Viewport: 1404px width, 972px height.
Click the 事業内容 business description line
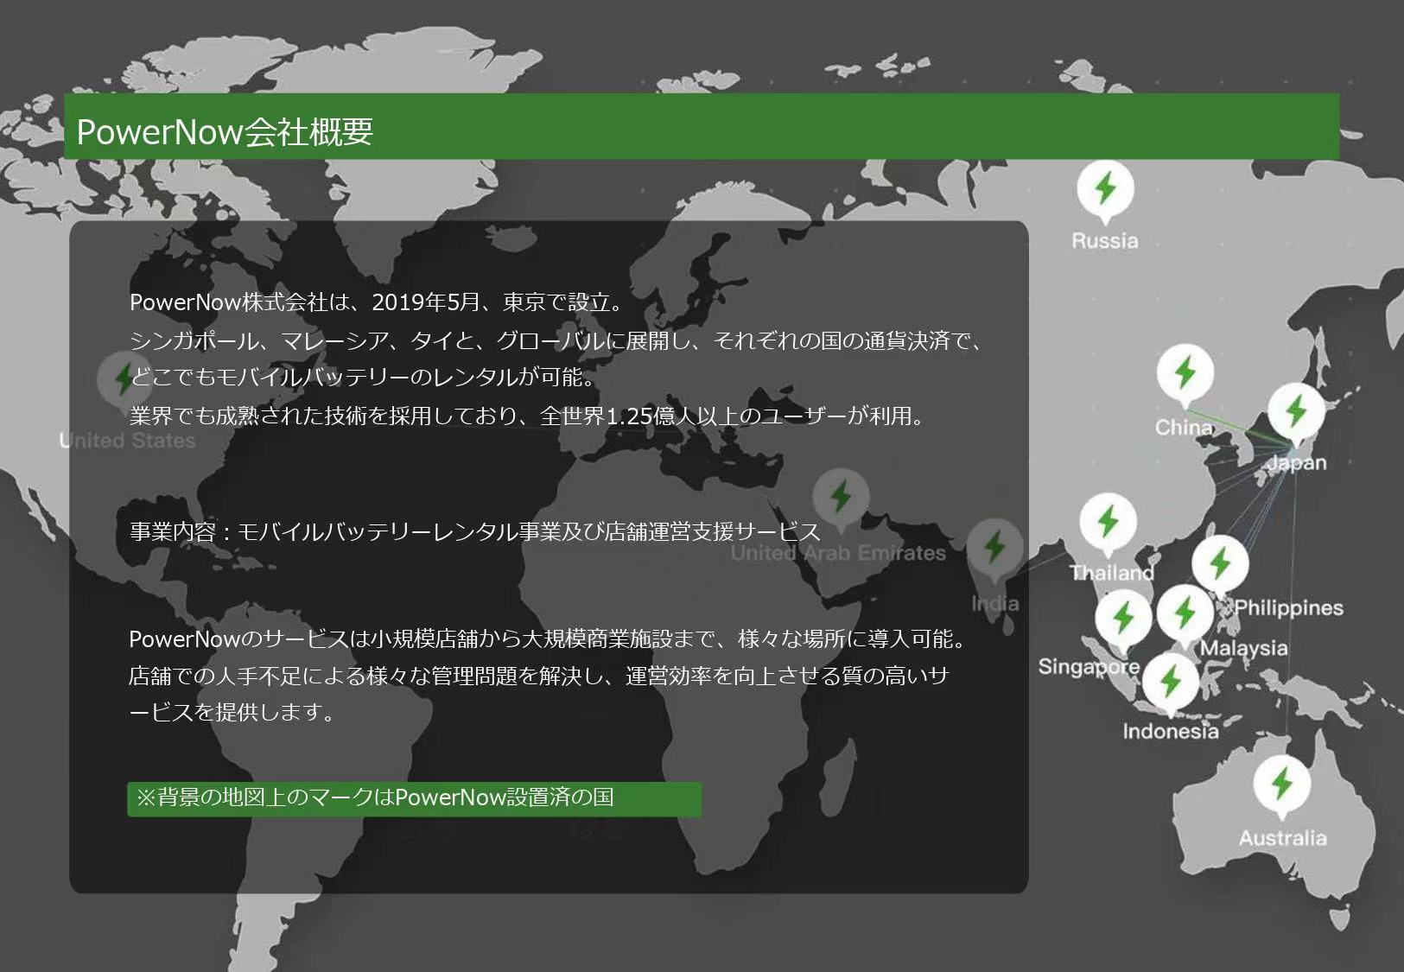(474, 531)
